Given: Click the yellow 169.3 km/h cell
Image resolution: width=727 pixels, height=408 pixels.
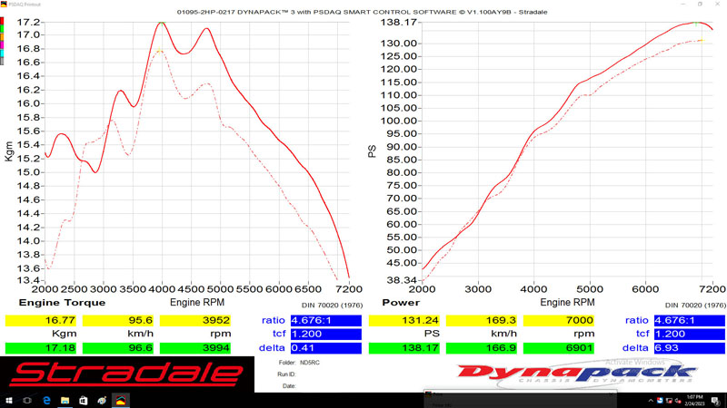Looking at the screenshot, I should coord(482,321).
